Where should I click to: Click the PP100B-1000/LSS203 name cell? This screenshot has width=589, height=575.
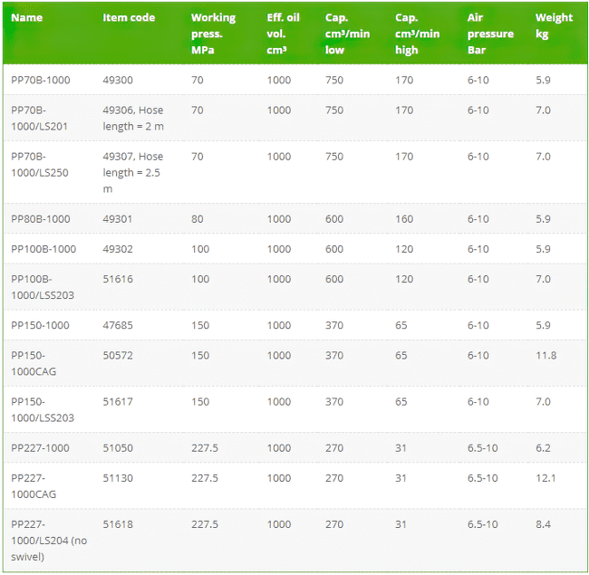coord(43,287)
